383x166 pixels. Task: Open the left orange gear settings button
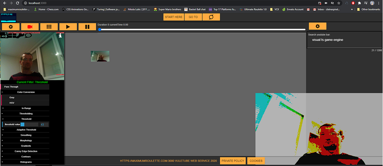(x=11, y=27)
